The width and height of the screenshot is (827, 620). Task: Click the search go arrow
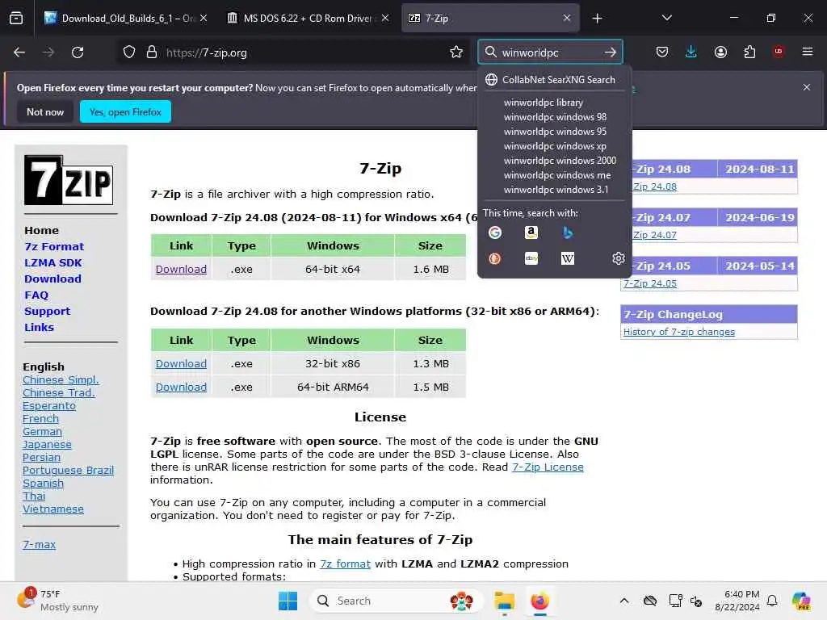[611, 52]
